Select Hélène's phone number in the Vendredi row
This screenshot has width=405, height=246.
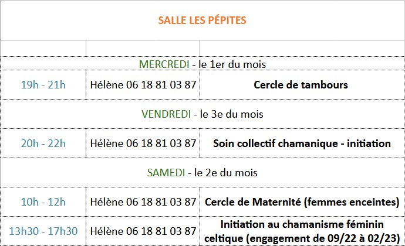(x=143, y=143)
